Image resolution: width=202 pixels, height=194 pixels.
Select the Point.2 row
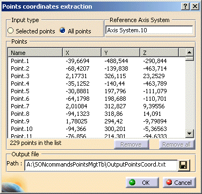pos(97,68)
